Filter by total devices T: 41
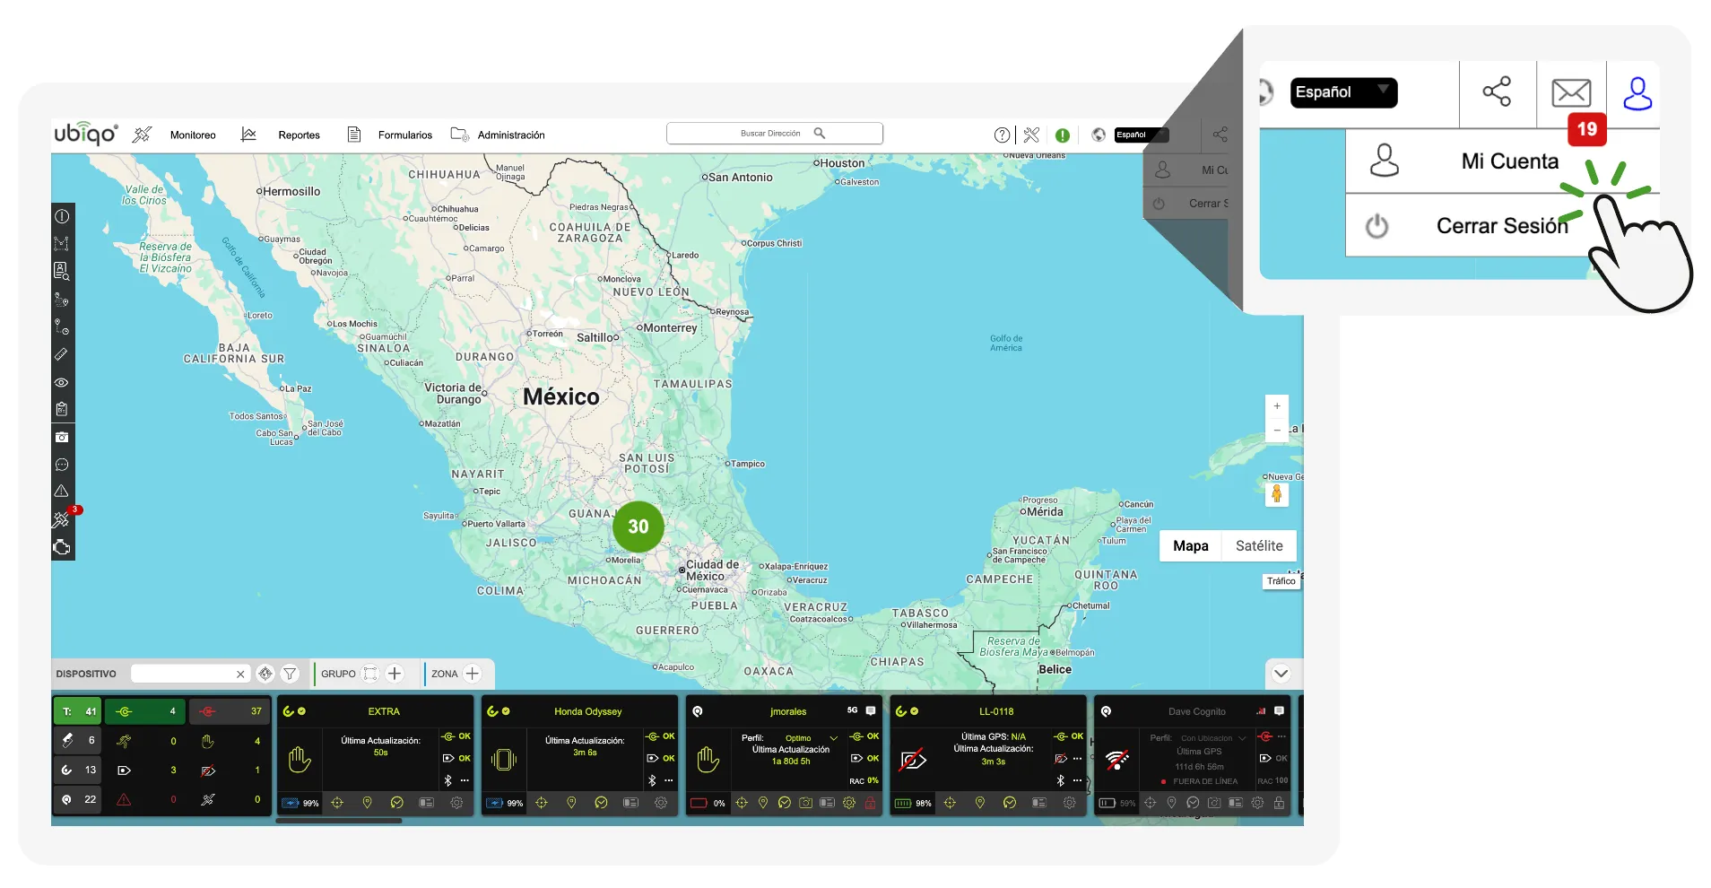Screen dimensions: 1711x888 point(78,711)
